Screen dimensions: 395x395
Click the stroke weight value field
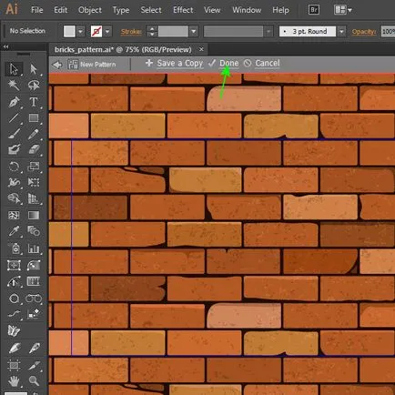pos(173,31)
